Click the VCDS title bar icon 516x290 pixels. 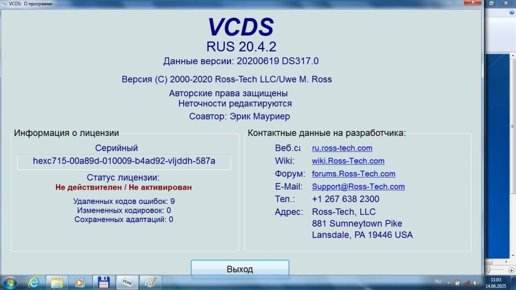(4, 4)
